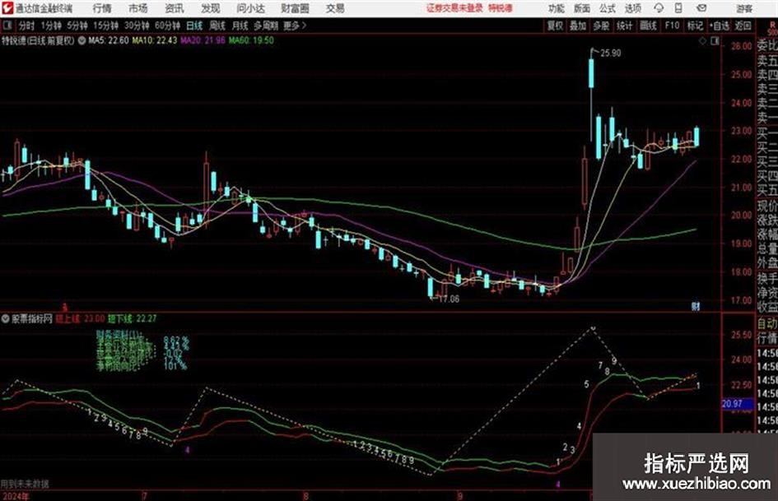
Task: Click the red 特锐德 stock name in title bar
Action: pos(501,8)
